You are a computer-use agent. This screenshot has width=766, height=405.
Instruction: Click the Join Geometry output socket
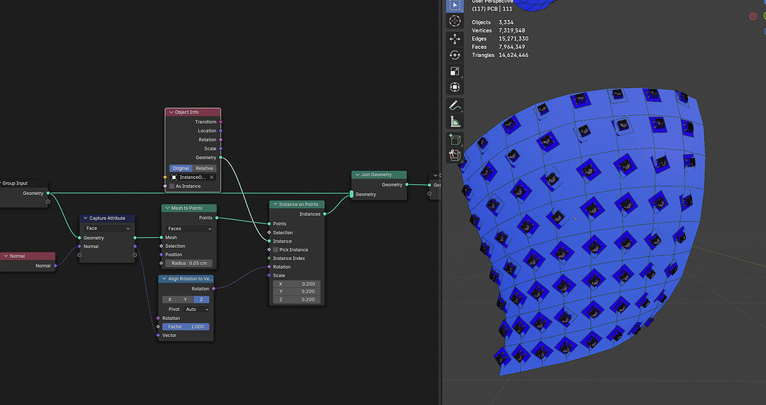[406, 184]
